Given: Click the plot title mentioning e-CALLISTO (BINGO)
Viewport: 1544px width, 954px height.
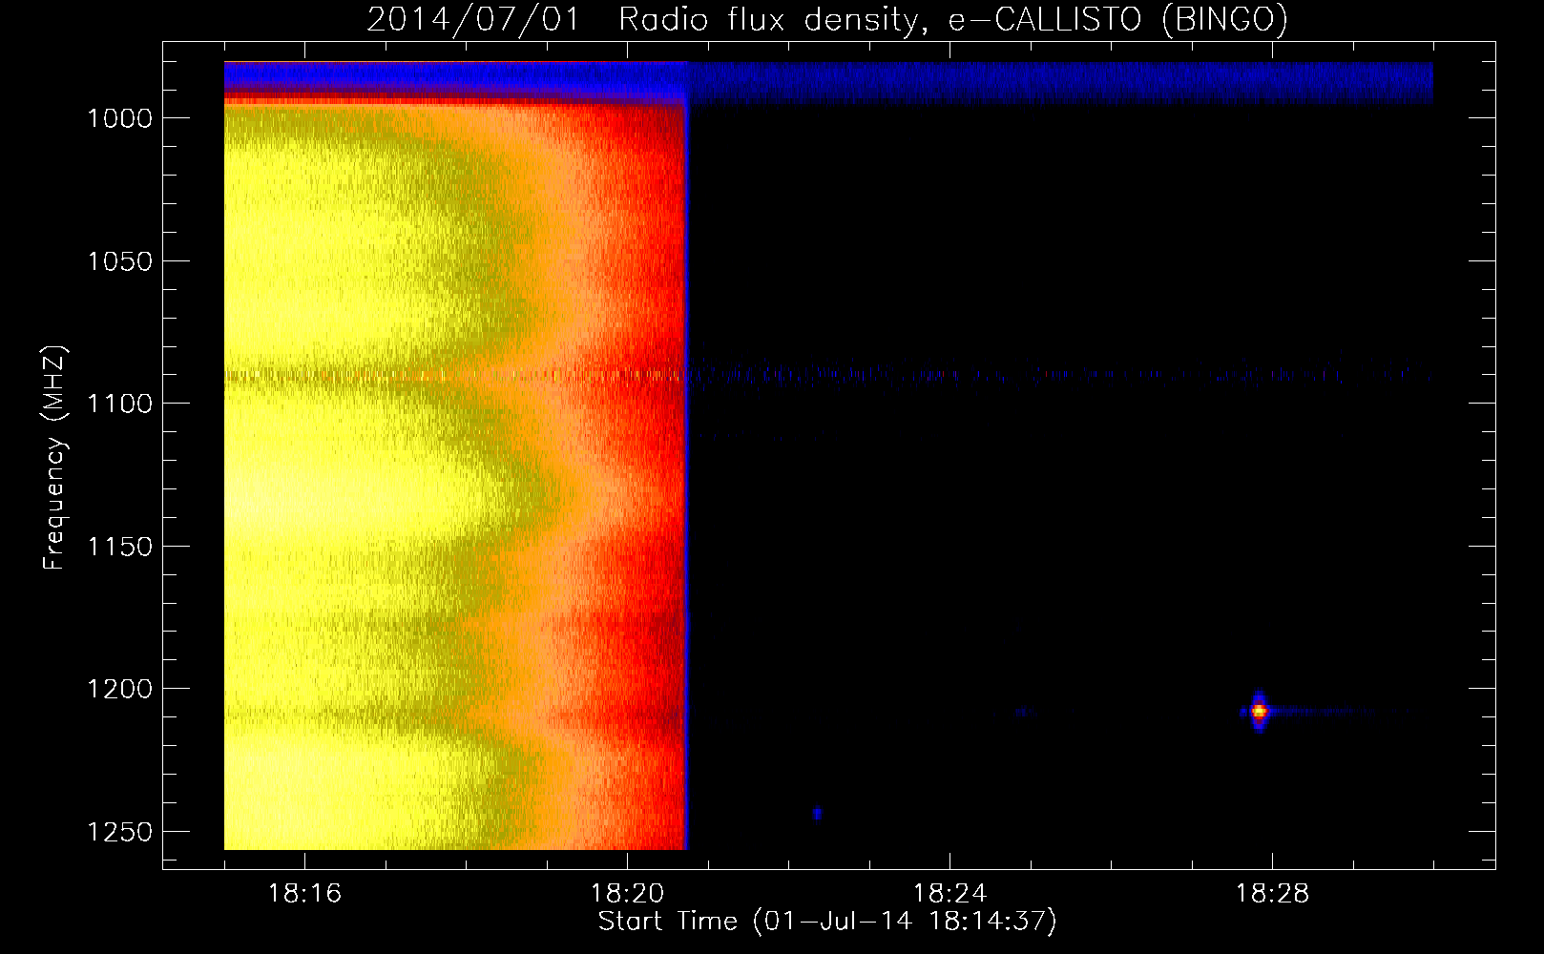Looking at the screenshot, I should point(827,19).
